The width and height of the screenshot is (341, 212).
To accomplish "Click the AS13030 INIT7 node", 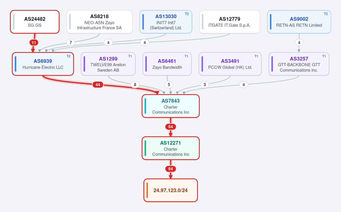I will tap(166, 22).
